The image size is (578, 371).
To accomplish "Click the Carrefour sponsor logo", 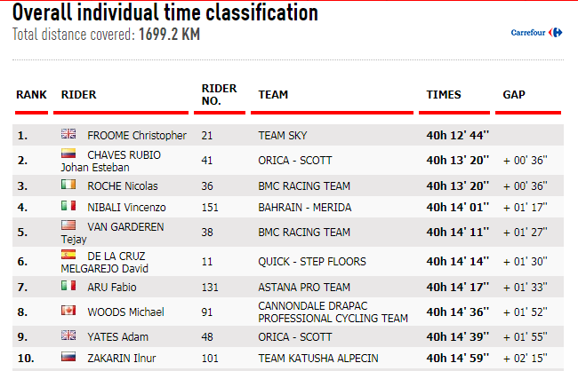I will 536,33.
